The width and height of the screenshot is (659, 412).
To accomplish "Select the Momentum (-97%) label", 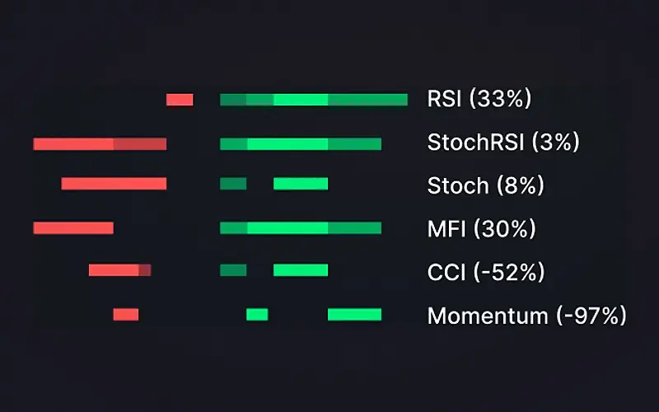I will point(526,316).
